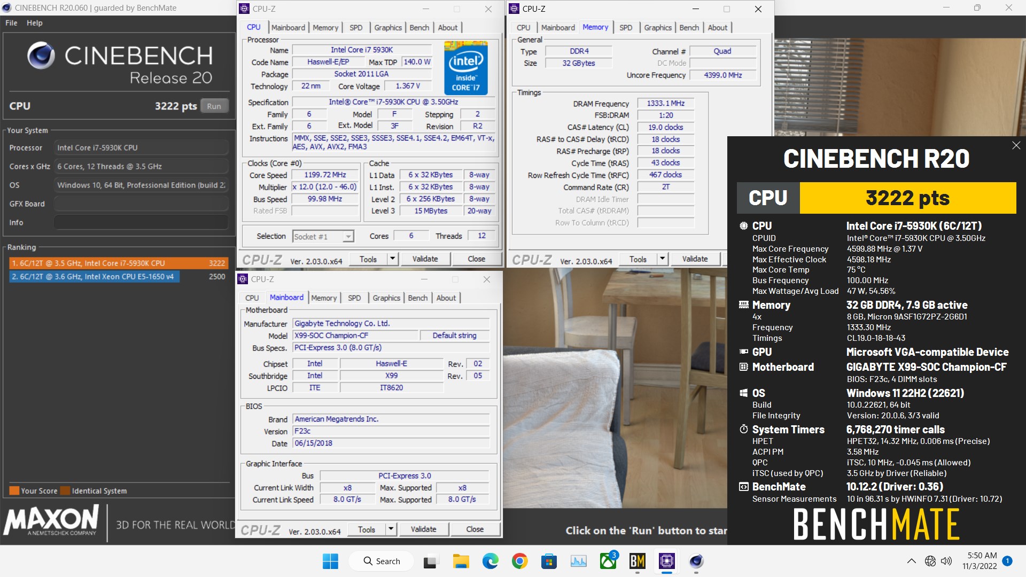Screen dimensions: 1026x577
Task: Click the Core Voltage 1.367 V value
Action: (408, 86)
